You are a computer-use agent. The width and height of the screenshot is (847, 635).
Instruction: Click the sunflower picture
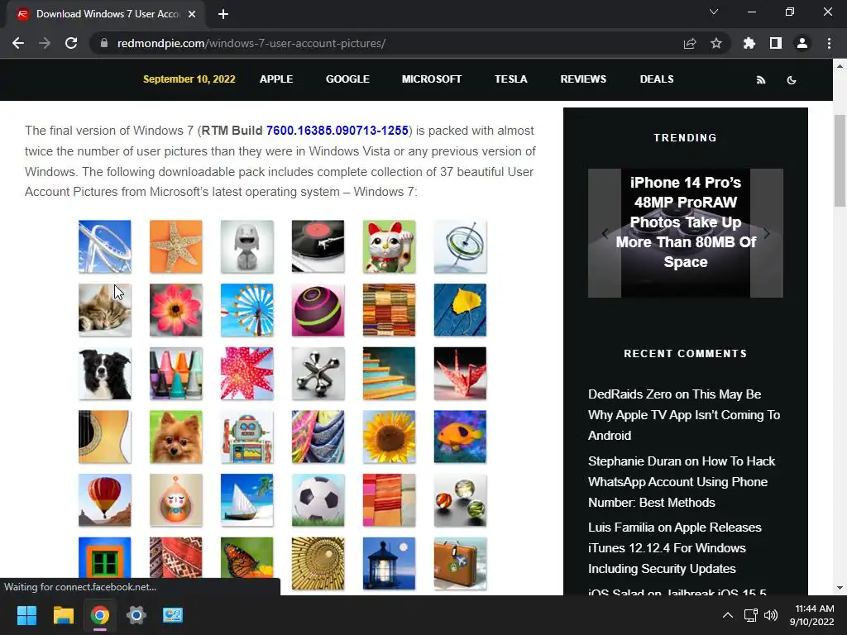coord(389,437)
